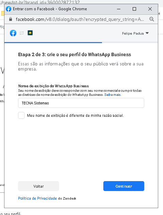The width and height of the screenshot is (163, 215).
Task: Open the Saiba mais link
Action: coord(112,95)
